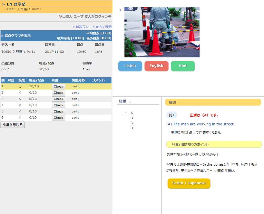
Task: Click the blue Listen button
Action: click(130, 66)
